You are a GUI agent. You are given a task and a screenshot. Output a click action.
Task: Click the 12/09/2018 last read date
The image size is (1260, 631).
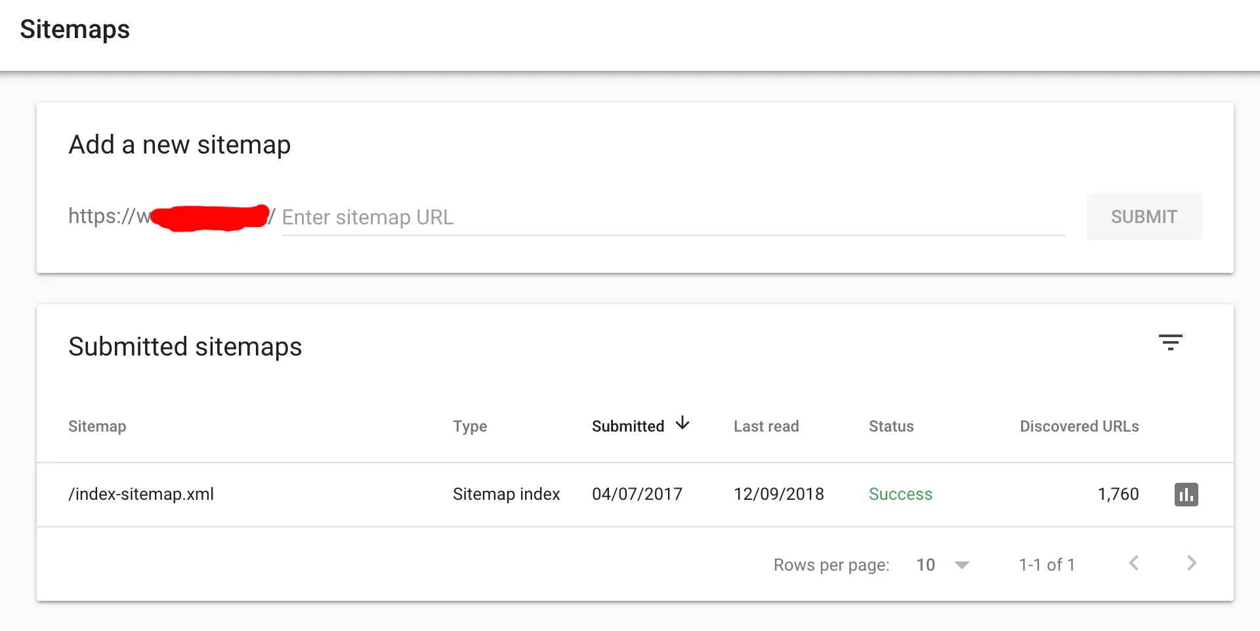click(778, 494)
